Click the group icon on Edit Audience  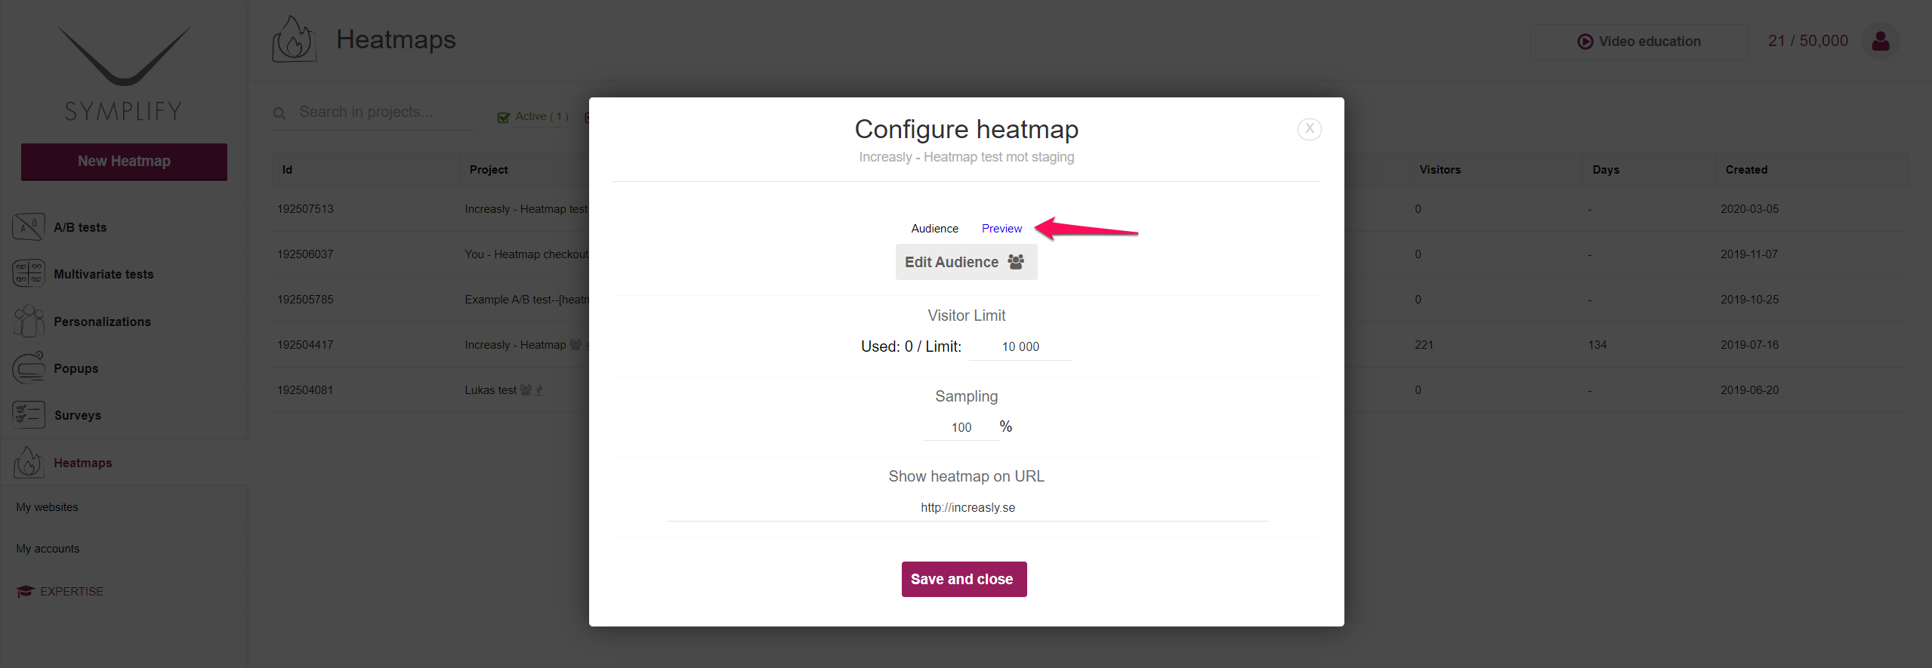1016,262
